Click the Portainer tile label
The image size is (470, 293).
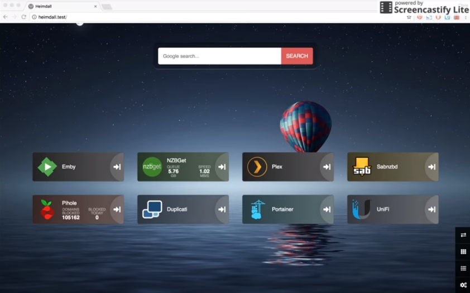click(x=282, y=209)
